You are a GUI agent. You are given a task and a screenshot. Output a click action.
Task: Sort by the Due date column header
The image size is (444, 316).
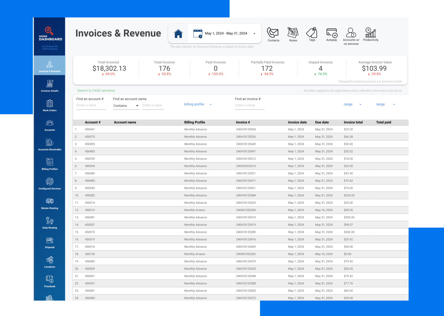pos(322,122)
